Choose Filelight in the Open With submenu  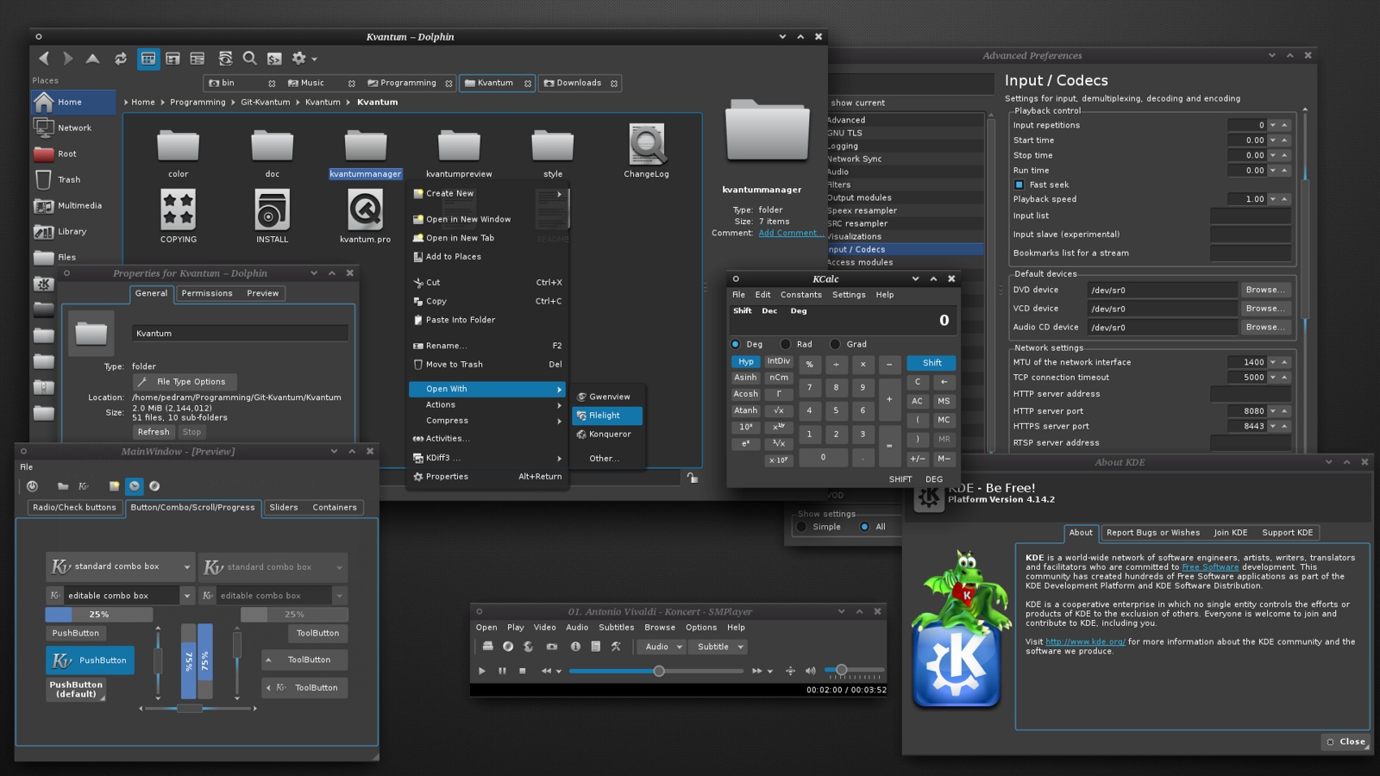607,416
